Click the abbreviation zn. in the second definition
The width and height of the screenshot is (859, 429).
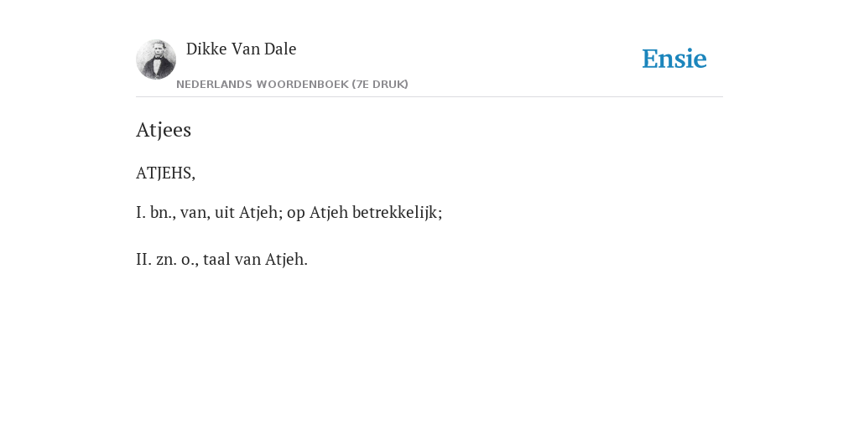[167, 259]
